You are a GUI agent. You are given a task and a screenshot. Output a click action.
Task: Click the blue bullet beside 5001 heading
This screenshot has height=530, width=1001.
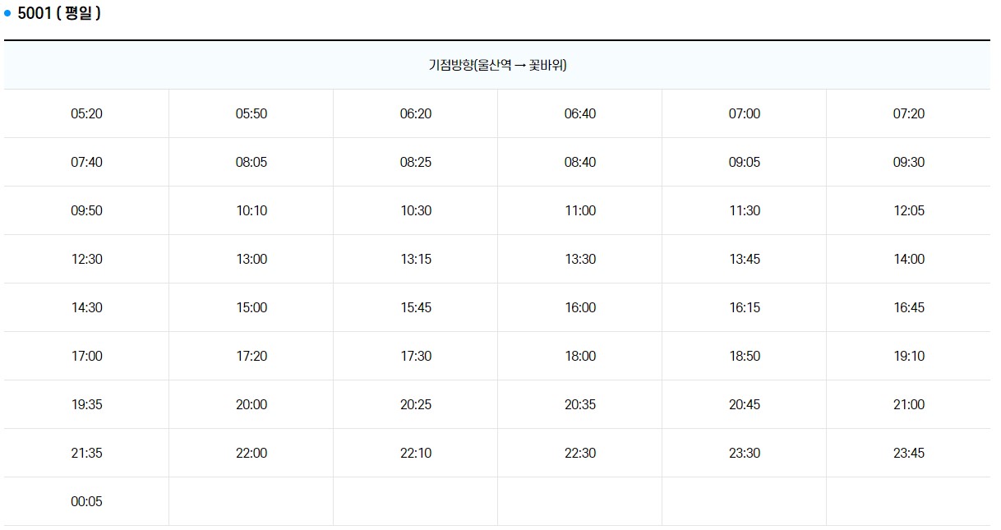coord(8,14)
